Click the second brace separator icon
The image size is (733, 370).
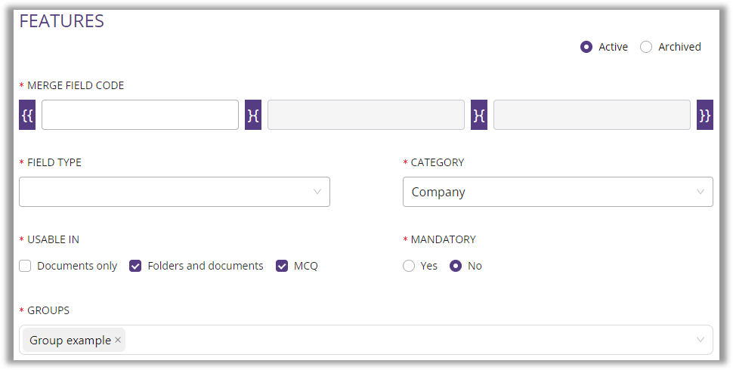tap(479, 115)
